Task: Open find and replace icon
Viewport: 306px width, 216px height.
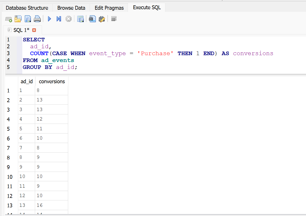Action: click(x=102, y=19)
